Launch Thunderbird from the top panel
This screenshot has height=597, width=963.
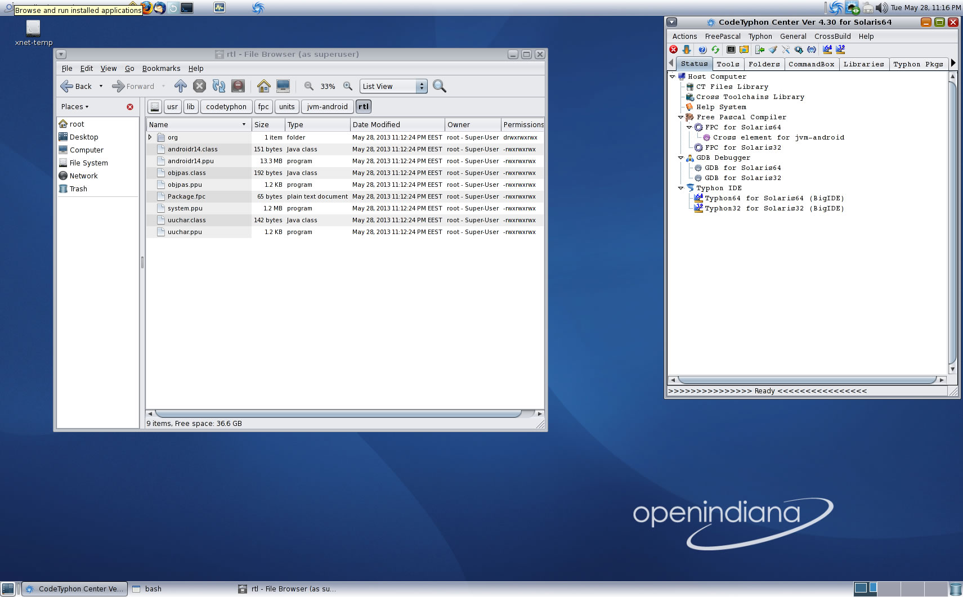click(x=160, y=8)
